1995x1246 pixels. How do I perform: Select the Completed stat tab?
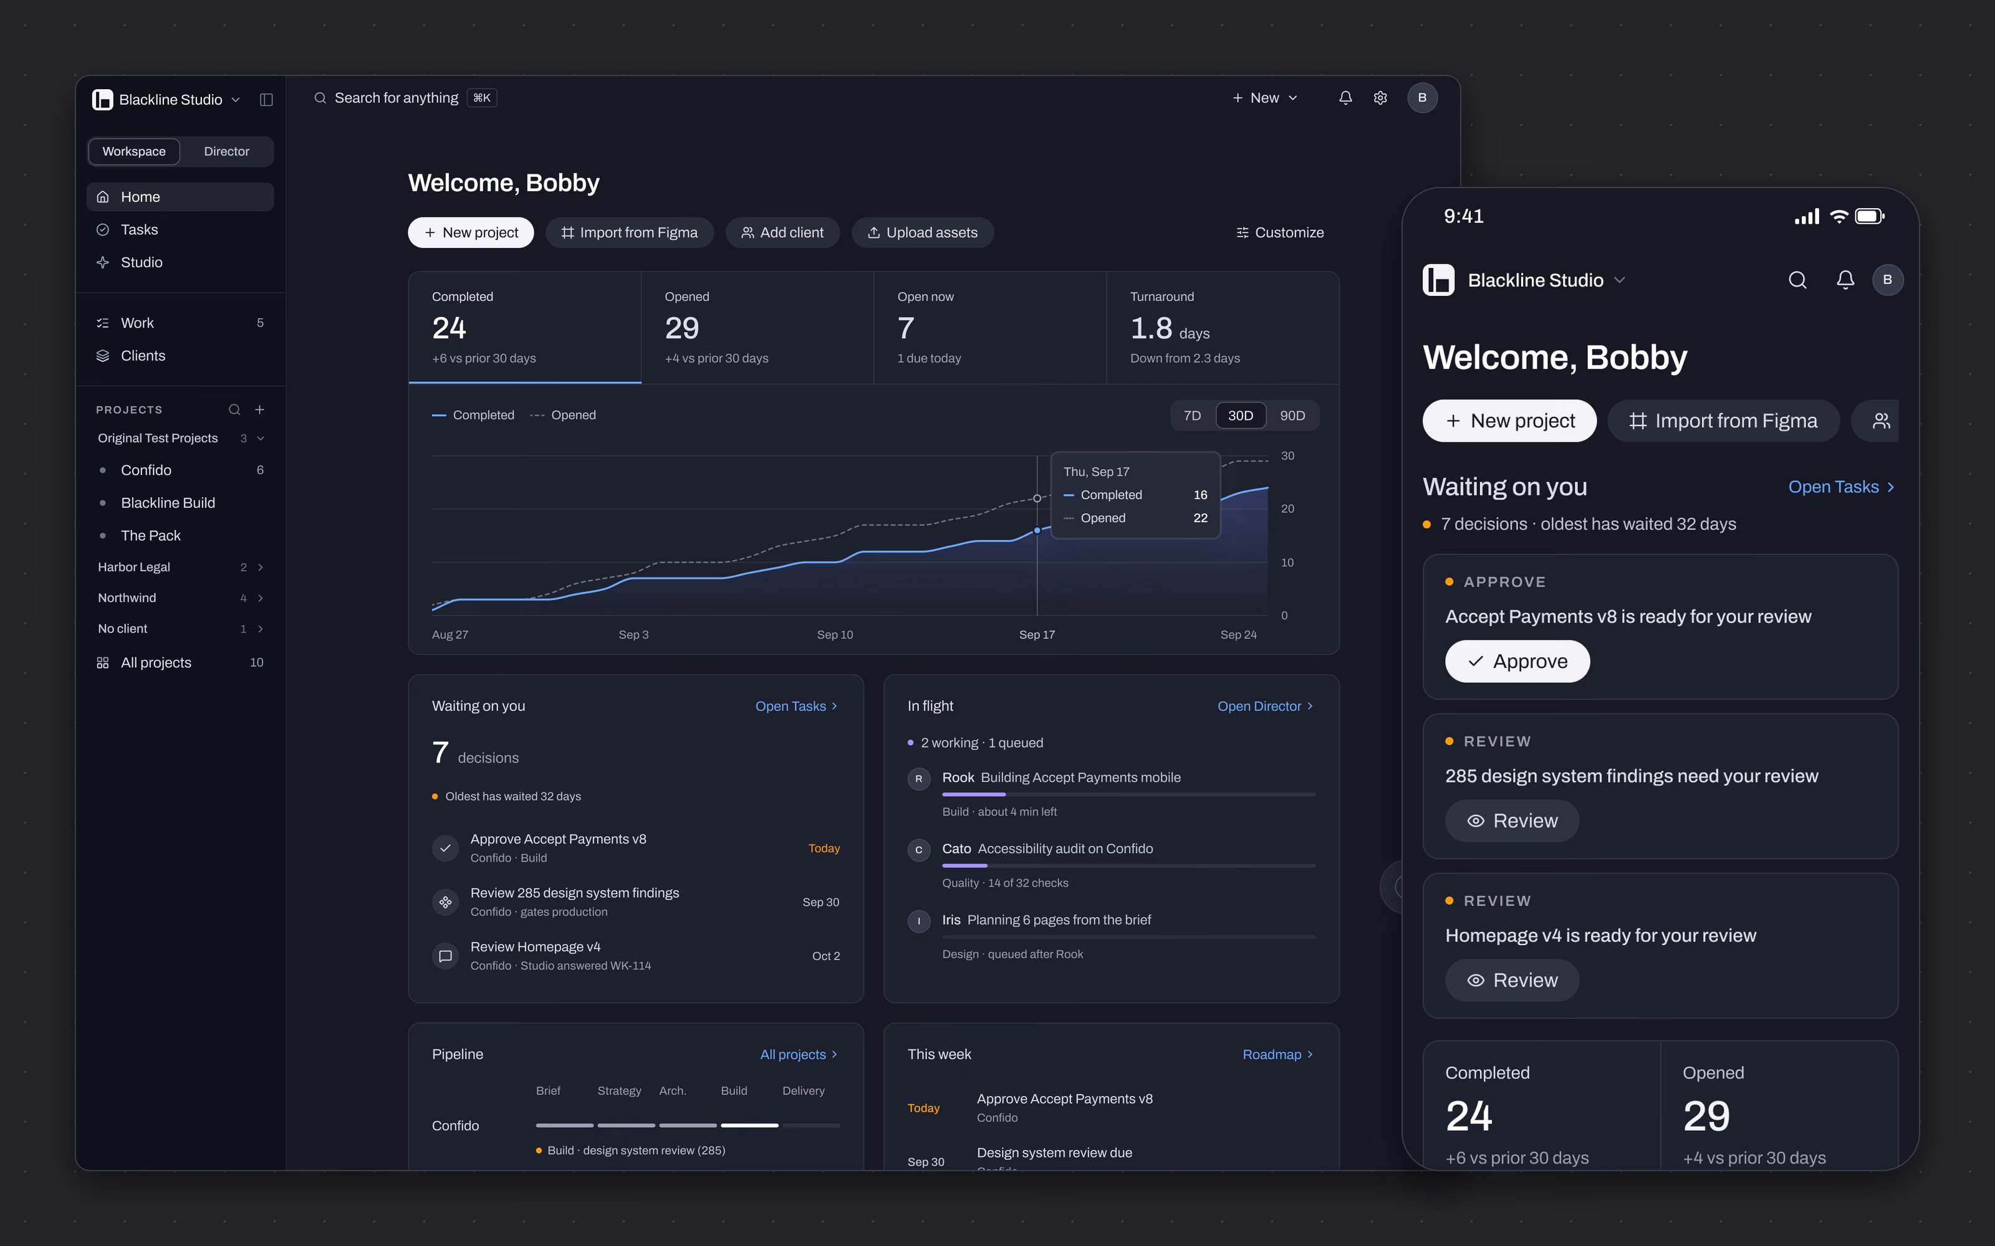(525, 327)
